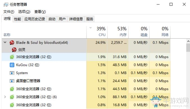Collapse the Blade & Soul process group
This screenshot has height=109, width=190.
click(5, 42)
